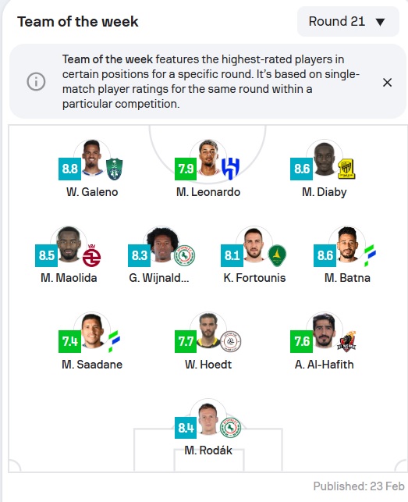Screen dimensions: 408x502
Task: Click the Al-Ittihad badge beside M. Diaby
Action: pyautogui.click(x=346, y=169)
